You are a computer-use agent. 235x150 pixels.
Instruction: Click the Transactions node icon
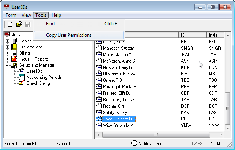[x=14, y=47]
